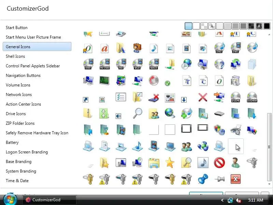Screen dimensions: 273x205
Task: Click the CustomizerGod taskbar button
Action: tap(49, 200)
